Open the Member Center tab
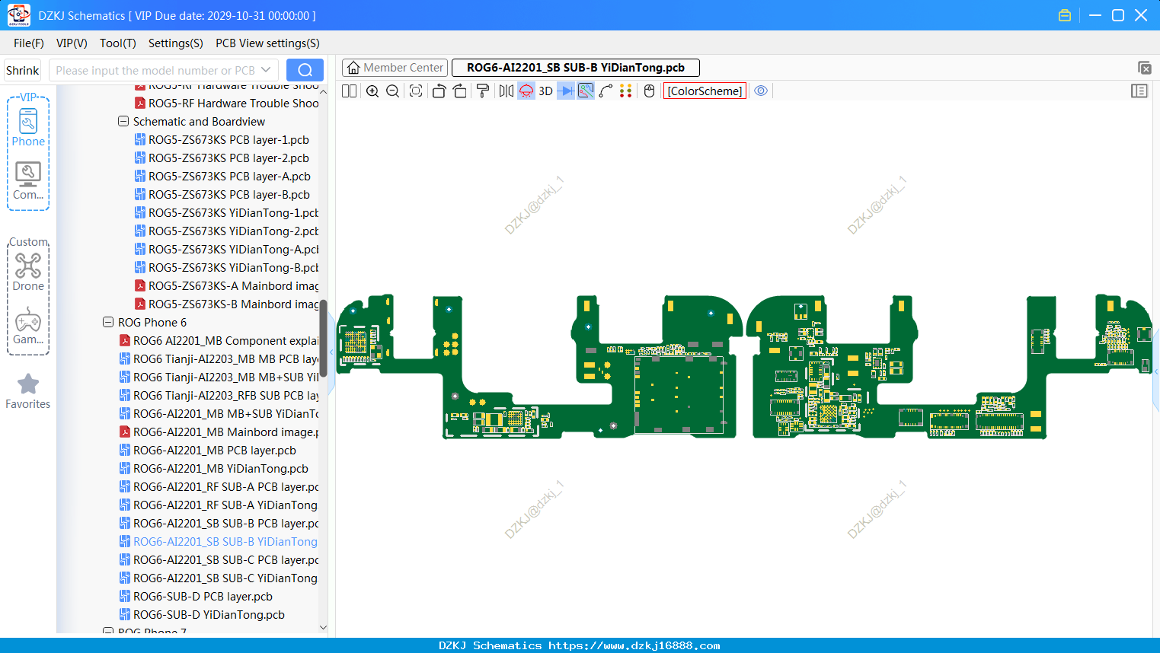The image size is (1160, 653). [395, 68]
